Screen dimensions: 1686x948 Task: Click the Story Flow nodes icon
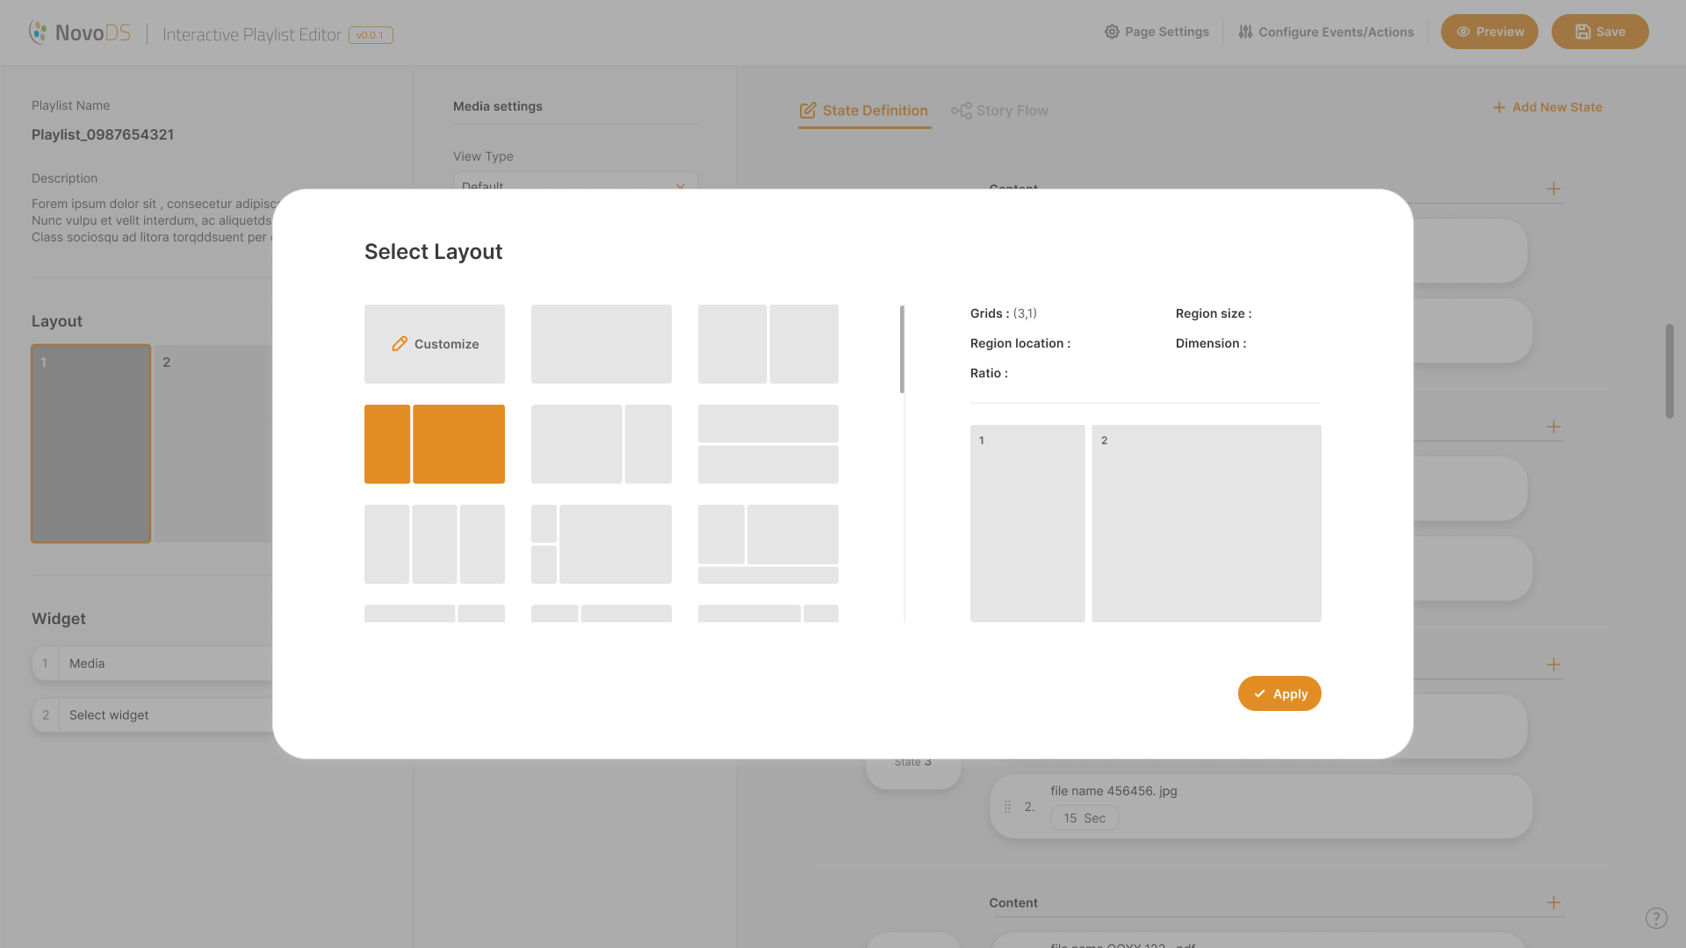point(961,111)
